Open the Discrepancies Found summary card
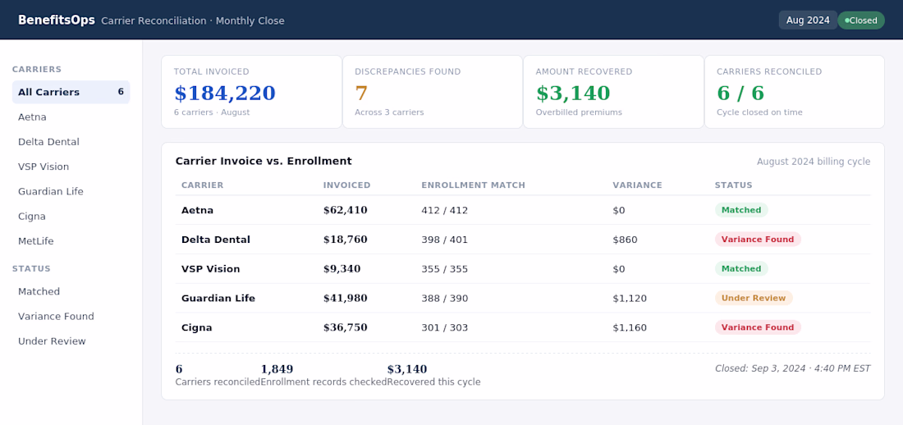Screen dimensions: 903x425 point(433,92)
